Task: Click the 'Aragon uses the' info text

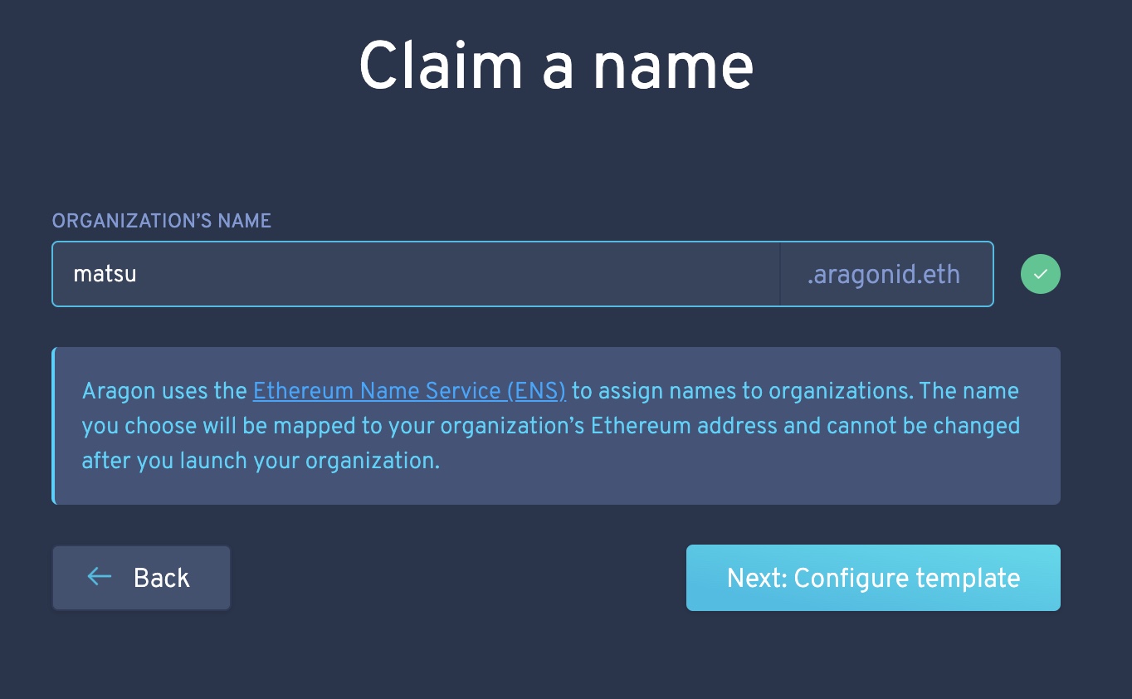Action: (x=164, y=390)
